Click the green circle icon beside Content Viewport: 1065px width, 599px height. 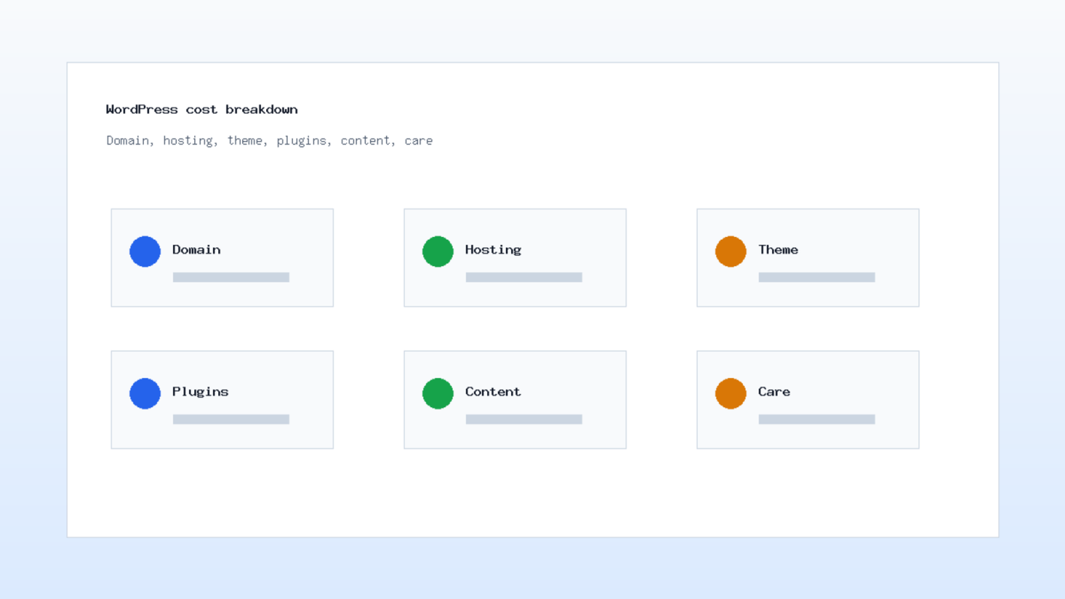pyautogui.click(x=438, y=393)
